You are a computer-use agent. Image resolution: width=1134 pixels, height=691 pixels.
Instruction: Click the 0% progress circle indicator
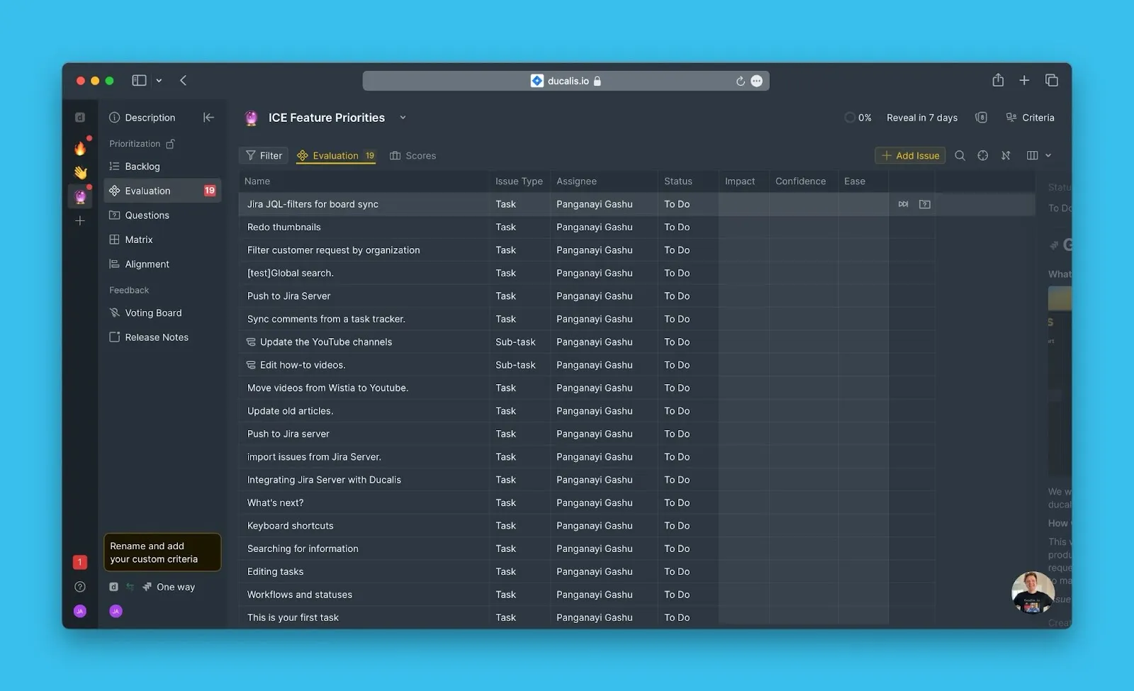850,118
